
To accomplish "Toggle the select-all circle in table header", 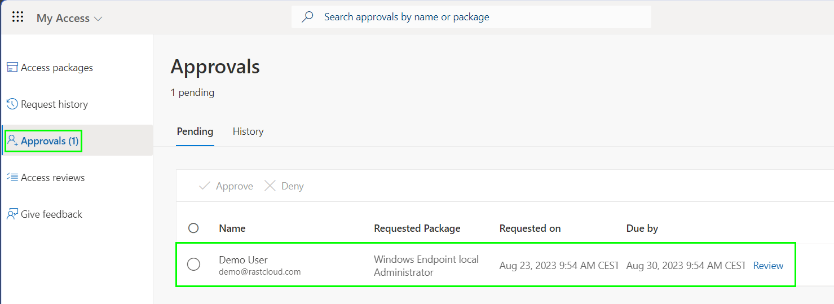I will coord(193,228).
